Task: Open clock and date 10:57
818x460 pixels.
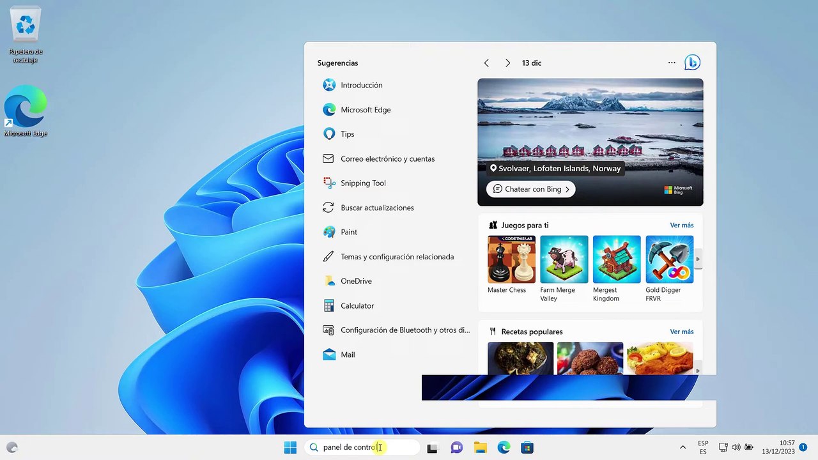Action: point(778,447)
